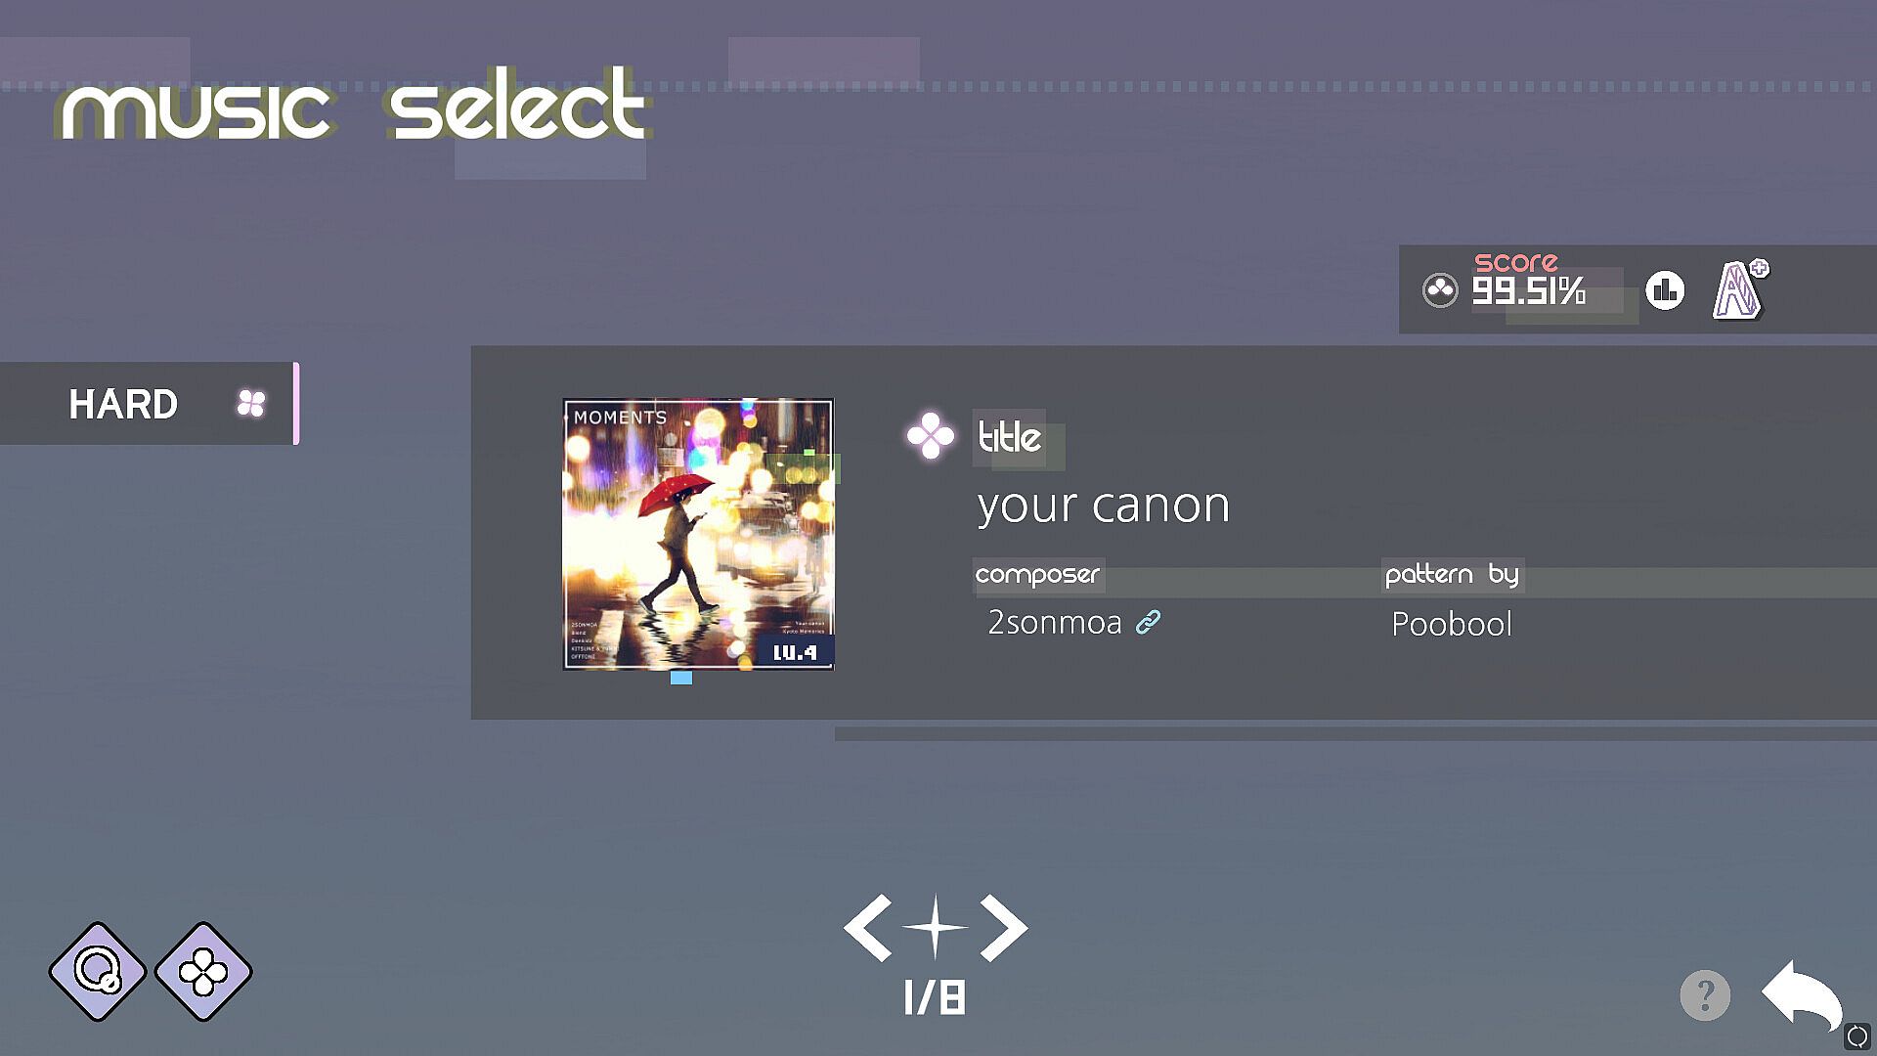Open the question mark help icon
Image resolution: width=1877 pixels, height=1056 pixels.
[x=1705, y=995]
